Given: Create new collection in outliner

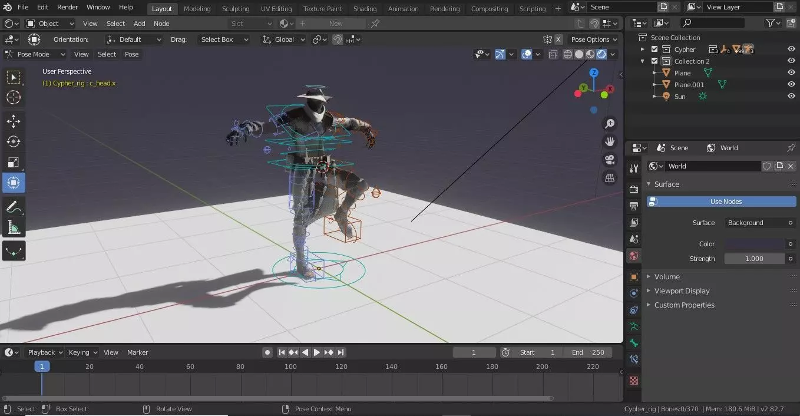Looking at the screenshot, I should coord(790,23).
